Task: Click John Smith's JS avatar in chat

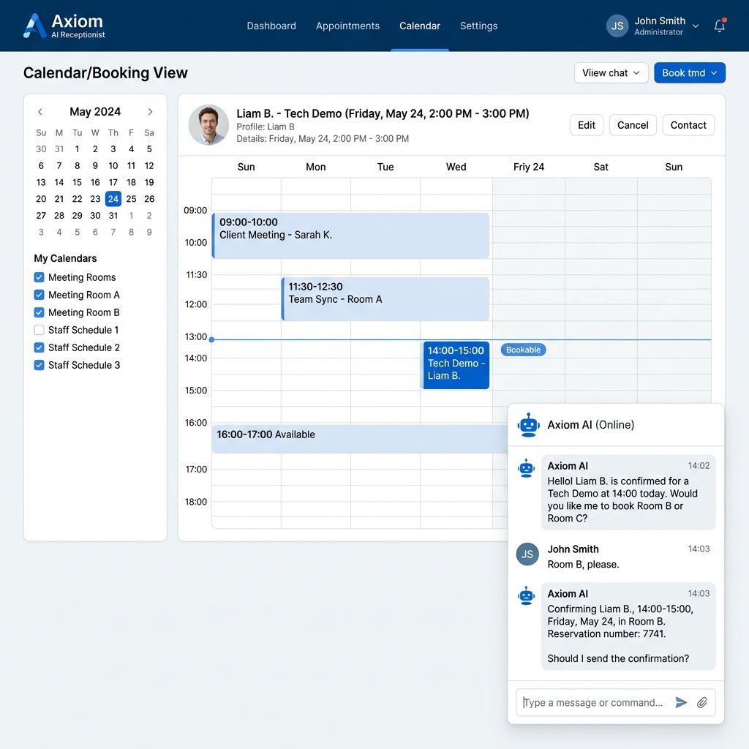Action: (527, 554)
